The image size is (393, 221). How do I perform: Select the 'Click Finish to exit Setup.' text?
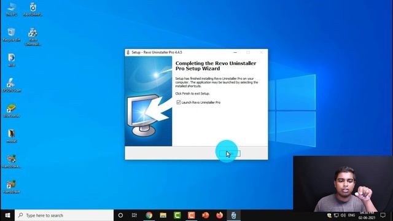tap(192, 93)
